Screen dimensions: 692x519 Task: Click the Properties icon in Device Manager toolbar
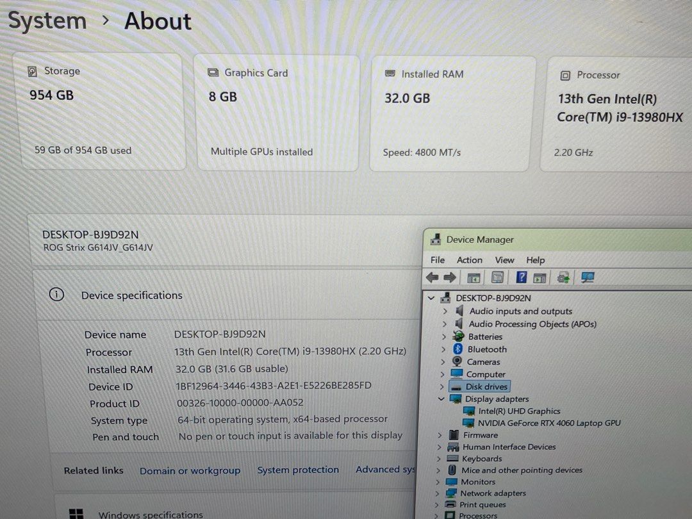coord(498,277)
